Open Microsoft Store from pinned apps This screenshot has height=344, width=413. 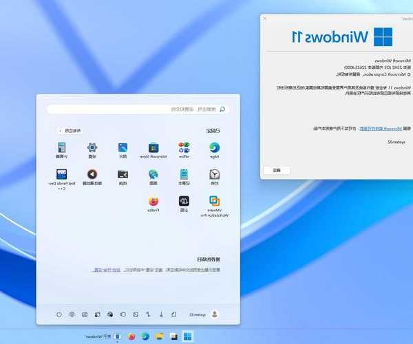(153, 150)
